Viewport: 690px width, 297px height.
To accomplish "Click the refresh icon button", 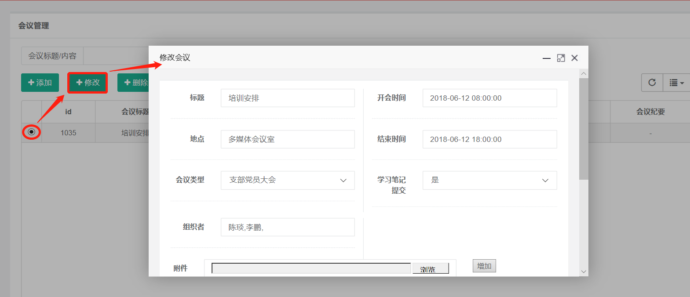I will click(x=652, y=83).
